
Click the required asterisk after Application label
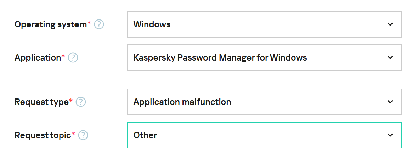pos(63,57)
